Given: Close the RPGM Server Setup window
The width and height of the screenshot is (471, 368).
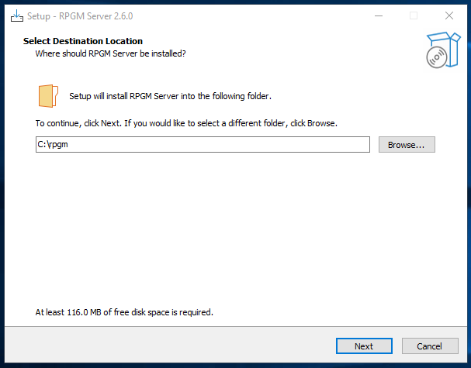Looking at the screenshot, I should click(449, 15).
